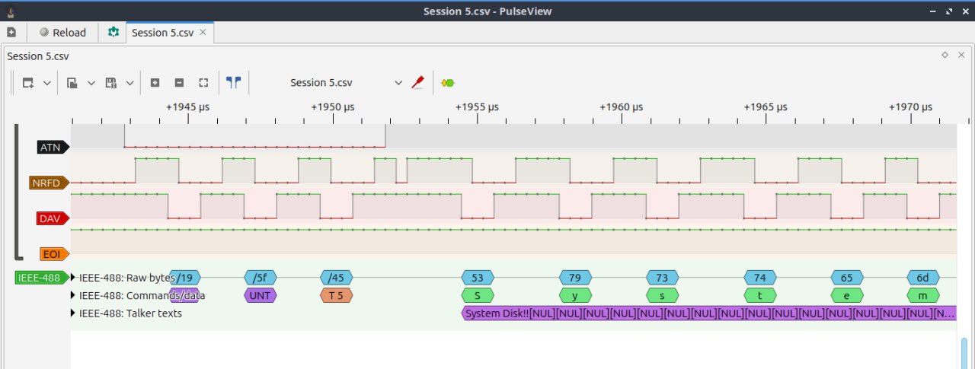Click the red probe channel configuration icon
Viewport: 975px width, 369px height.
417,83
